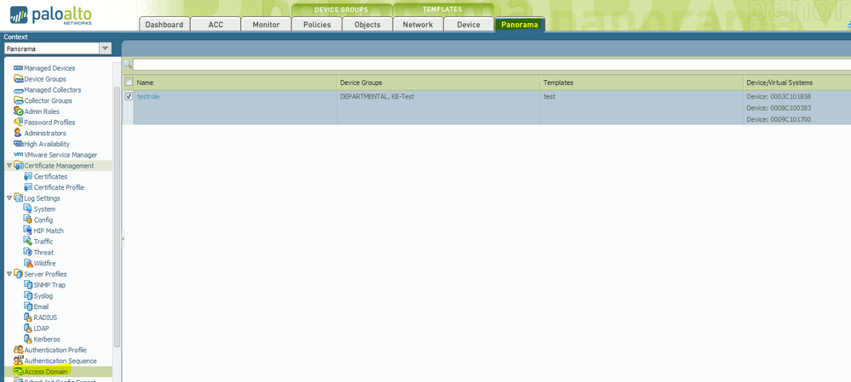Click the Certificate Profile icon
Image resolution: width=851 pixels, height=382 pixels.
tap(27, 187)
